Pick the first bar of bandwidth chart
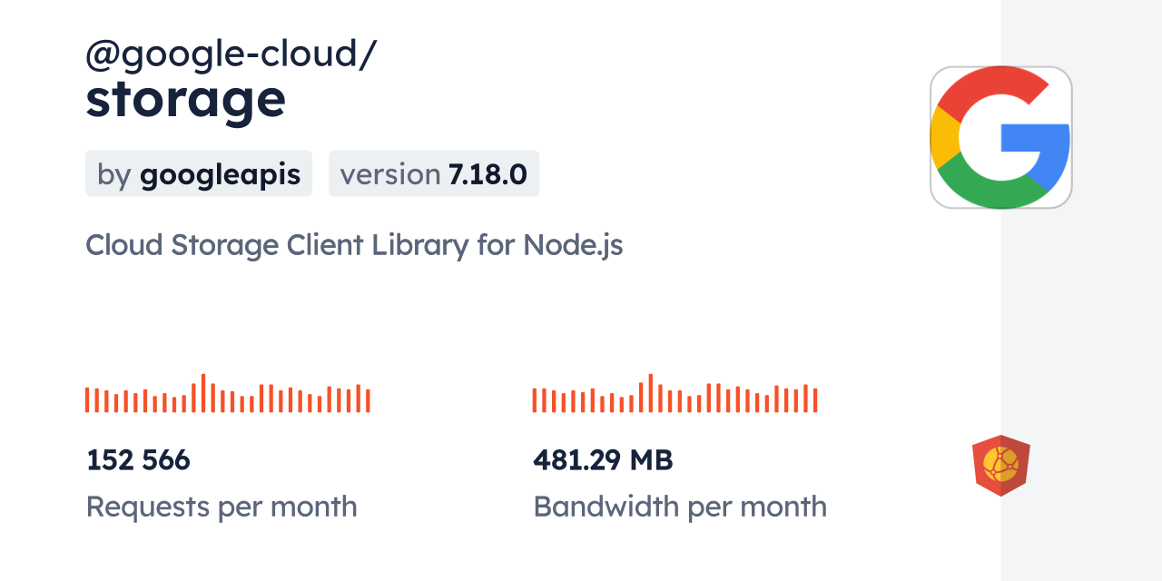 (x=535, y=399)
